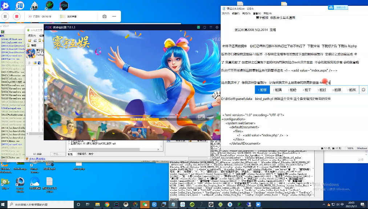Open the Nox desktop shortcut icon
This screenshot has height=209, width=368.
click(64, 5)
